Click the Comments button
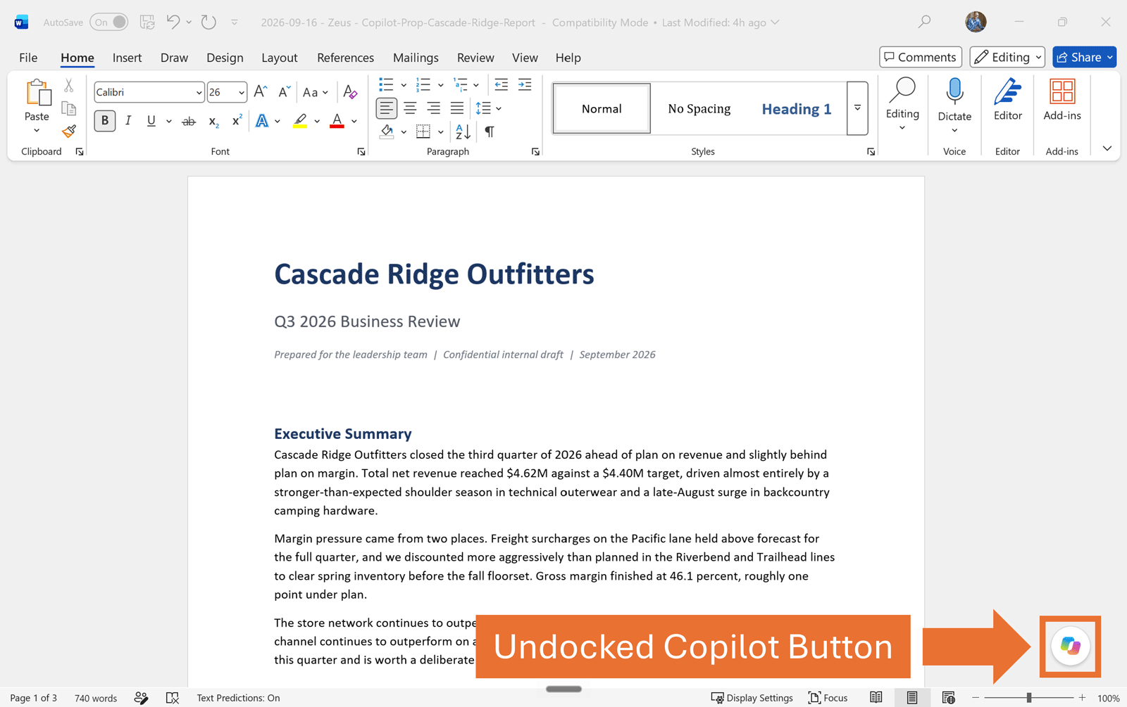 pyautogui.click(x=921, y=57)
